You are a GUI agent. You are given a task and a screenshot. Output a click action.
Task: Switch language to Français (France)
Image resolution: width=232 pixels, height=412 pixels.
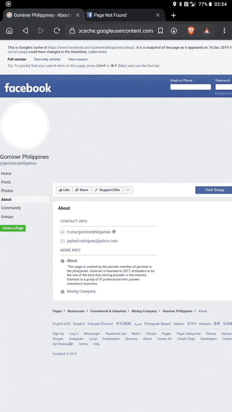pos(100,324)
